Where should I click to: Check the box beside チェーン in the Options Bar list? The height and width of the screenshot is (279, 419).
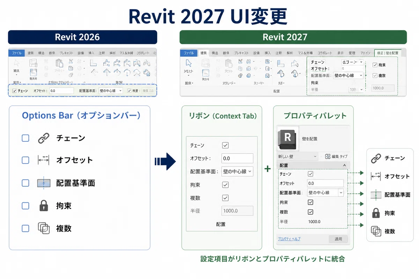tap(25, 138)
